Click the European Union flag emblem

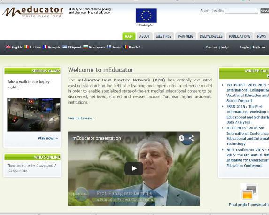coord(146,16)
